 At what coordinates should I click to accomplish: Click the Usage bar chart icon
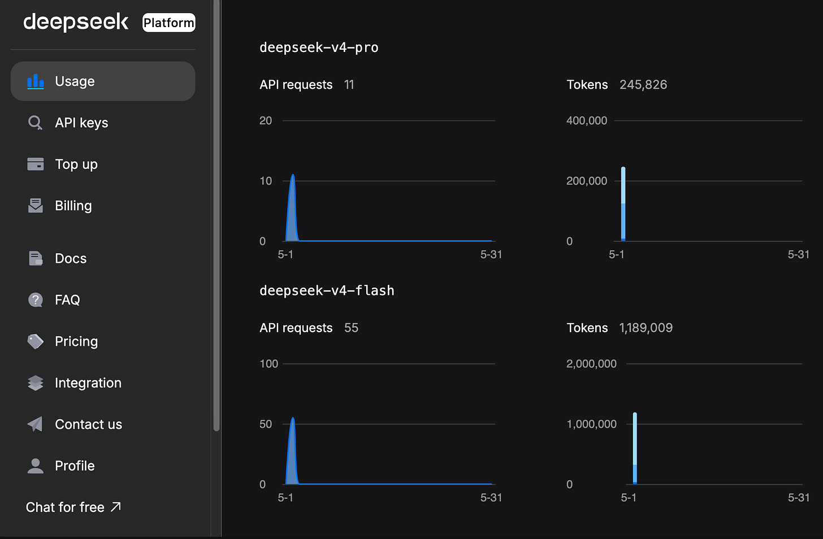[36, 81]
